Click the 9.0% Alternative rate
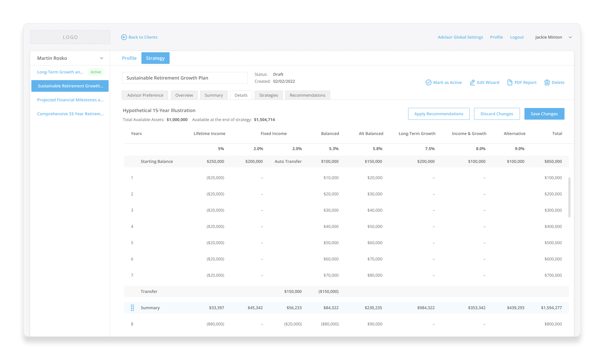604x360 pixels. tap(519, 149)
